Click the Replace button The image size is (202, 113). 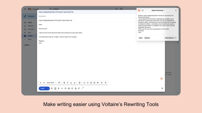point(147,38)
